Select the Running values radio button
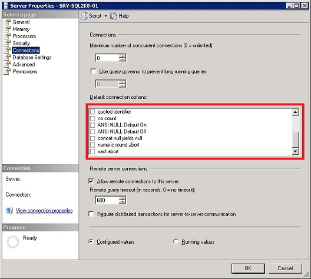311x279 pixels. [x=176, y=241]
